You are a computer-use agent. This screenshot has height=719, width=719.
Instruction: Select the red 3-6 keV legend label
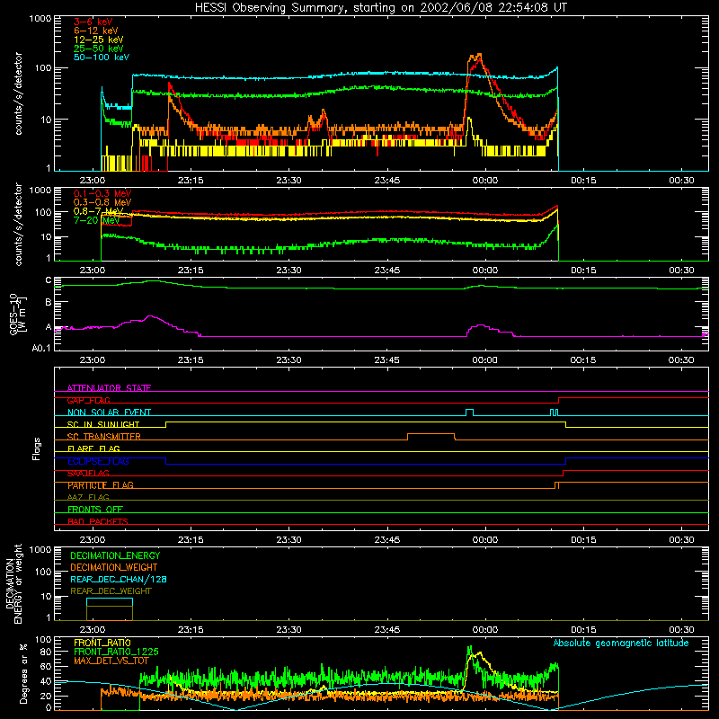click(93, 22)
